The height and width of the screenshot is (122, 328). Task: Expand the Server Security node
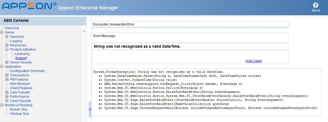click(7, 62)
